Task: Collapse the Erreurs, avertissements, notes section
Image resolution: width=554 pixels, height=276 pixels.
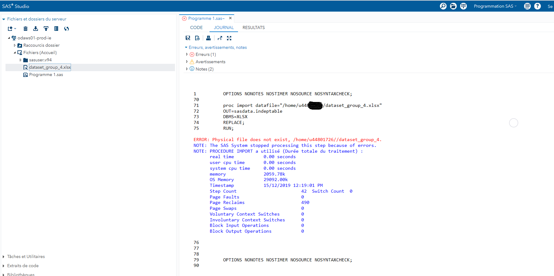Action: [x=186, y=47]
